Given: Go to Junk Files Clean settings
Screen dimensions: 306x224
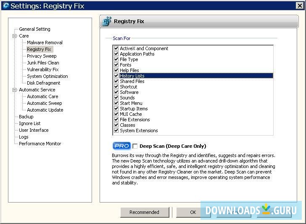Looking at the screenshot, I should tap(43, 63).
